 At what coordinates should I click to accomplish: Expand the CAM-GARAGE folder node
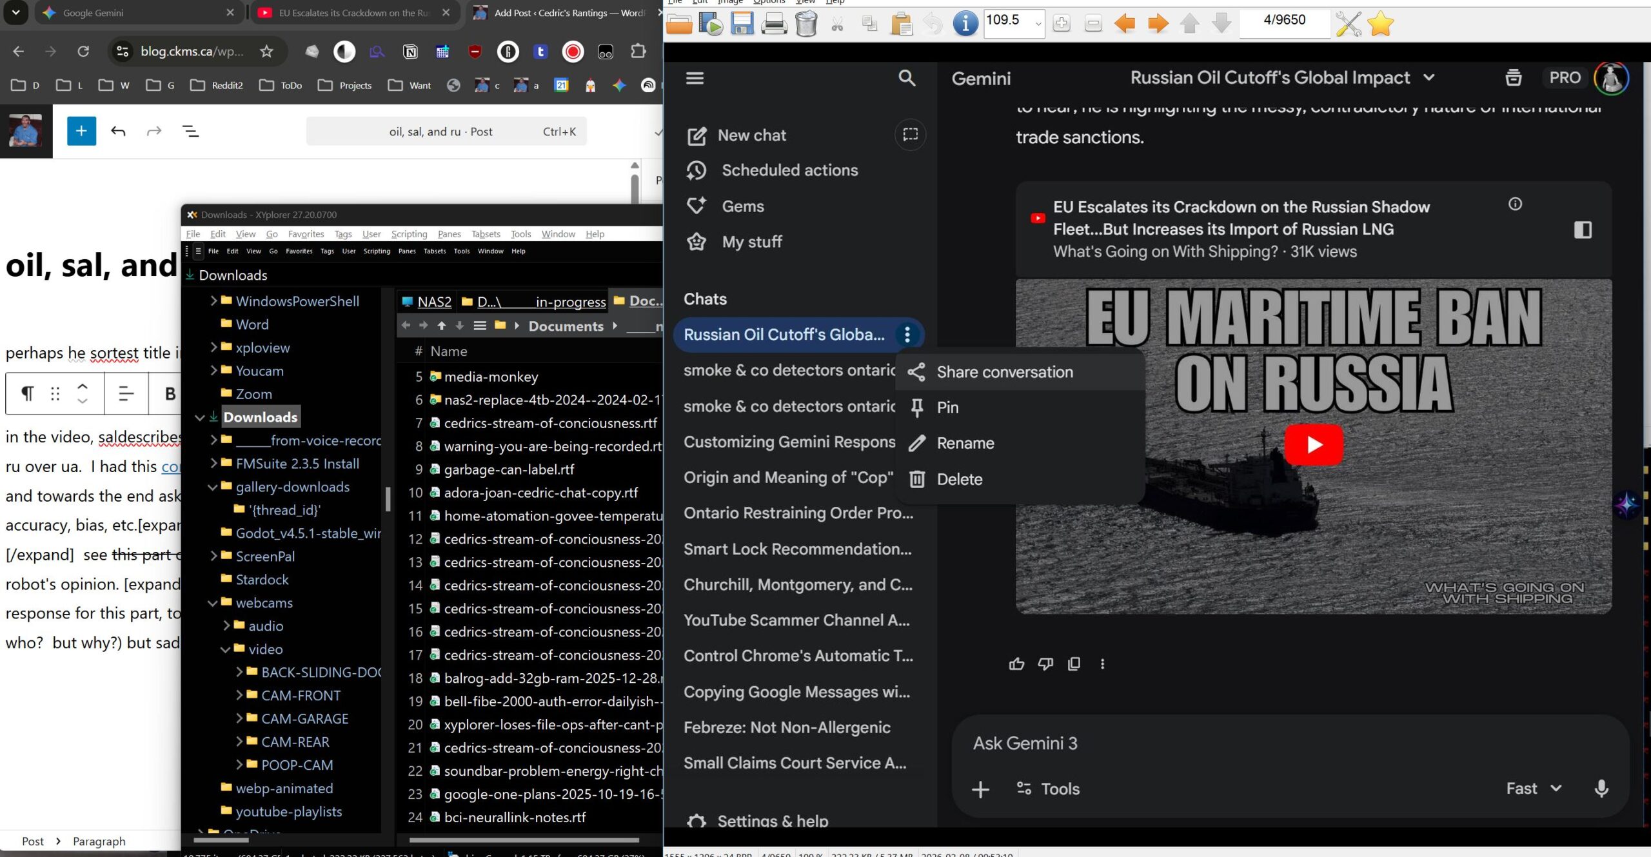click(239, 718)
